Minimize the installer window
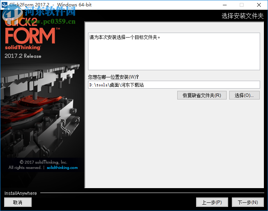This screenshot has width=268, height=211. [225, 5]
